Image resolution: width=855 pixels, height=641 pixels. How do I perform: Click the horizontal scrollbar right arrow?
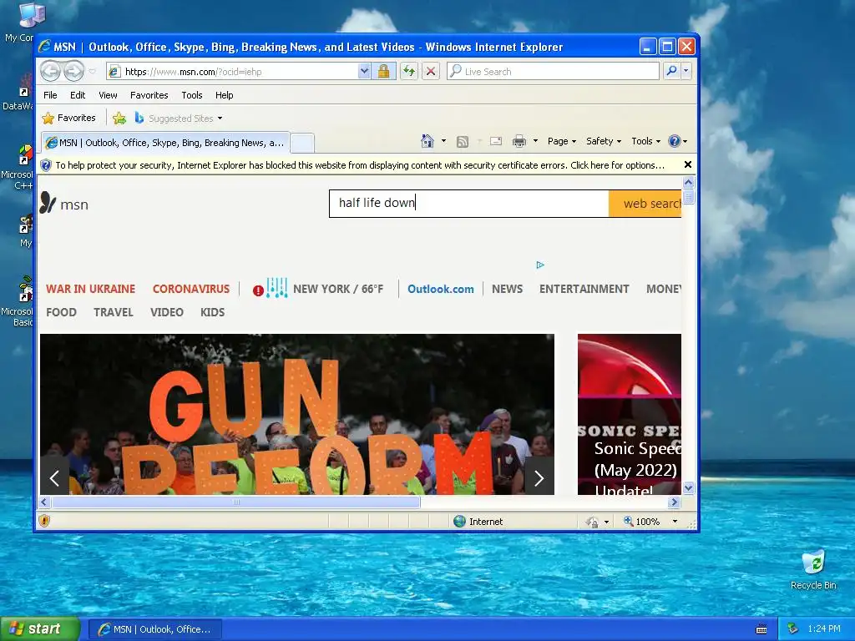click(x=675, y=502)
